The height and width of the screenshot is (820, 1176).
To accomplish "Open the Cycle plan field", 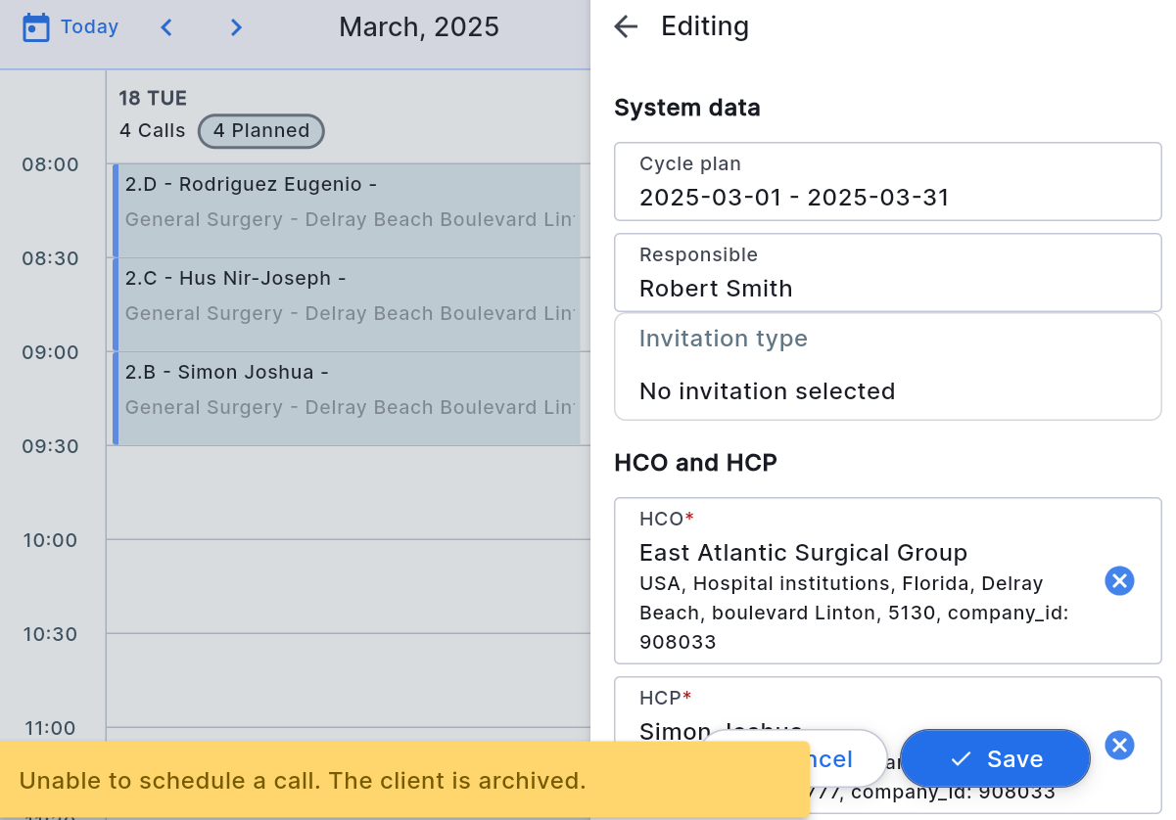I will click(x=887, y=182).
